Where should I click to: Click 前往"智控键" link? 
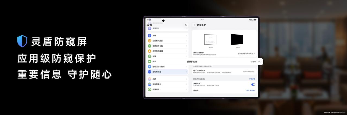point(251,90)
